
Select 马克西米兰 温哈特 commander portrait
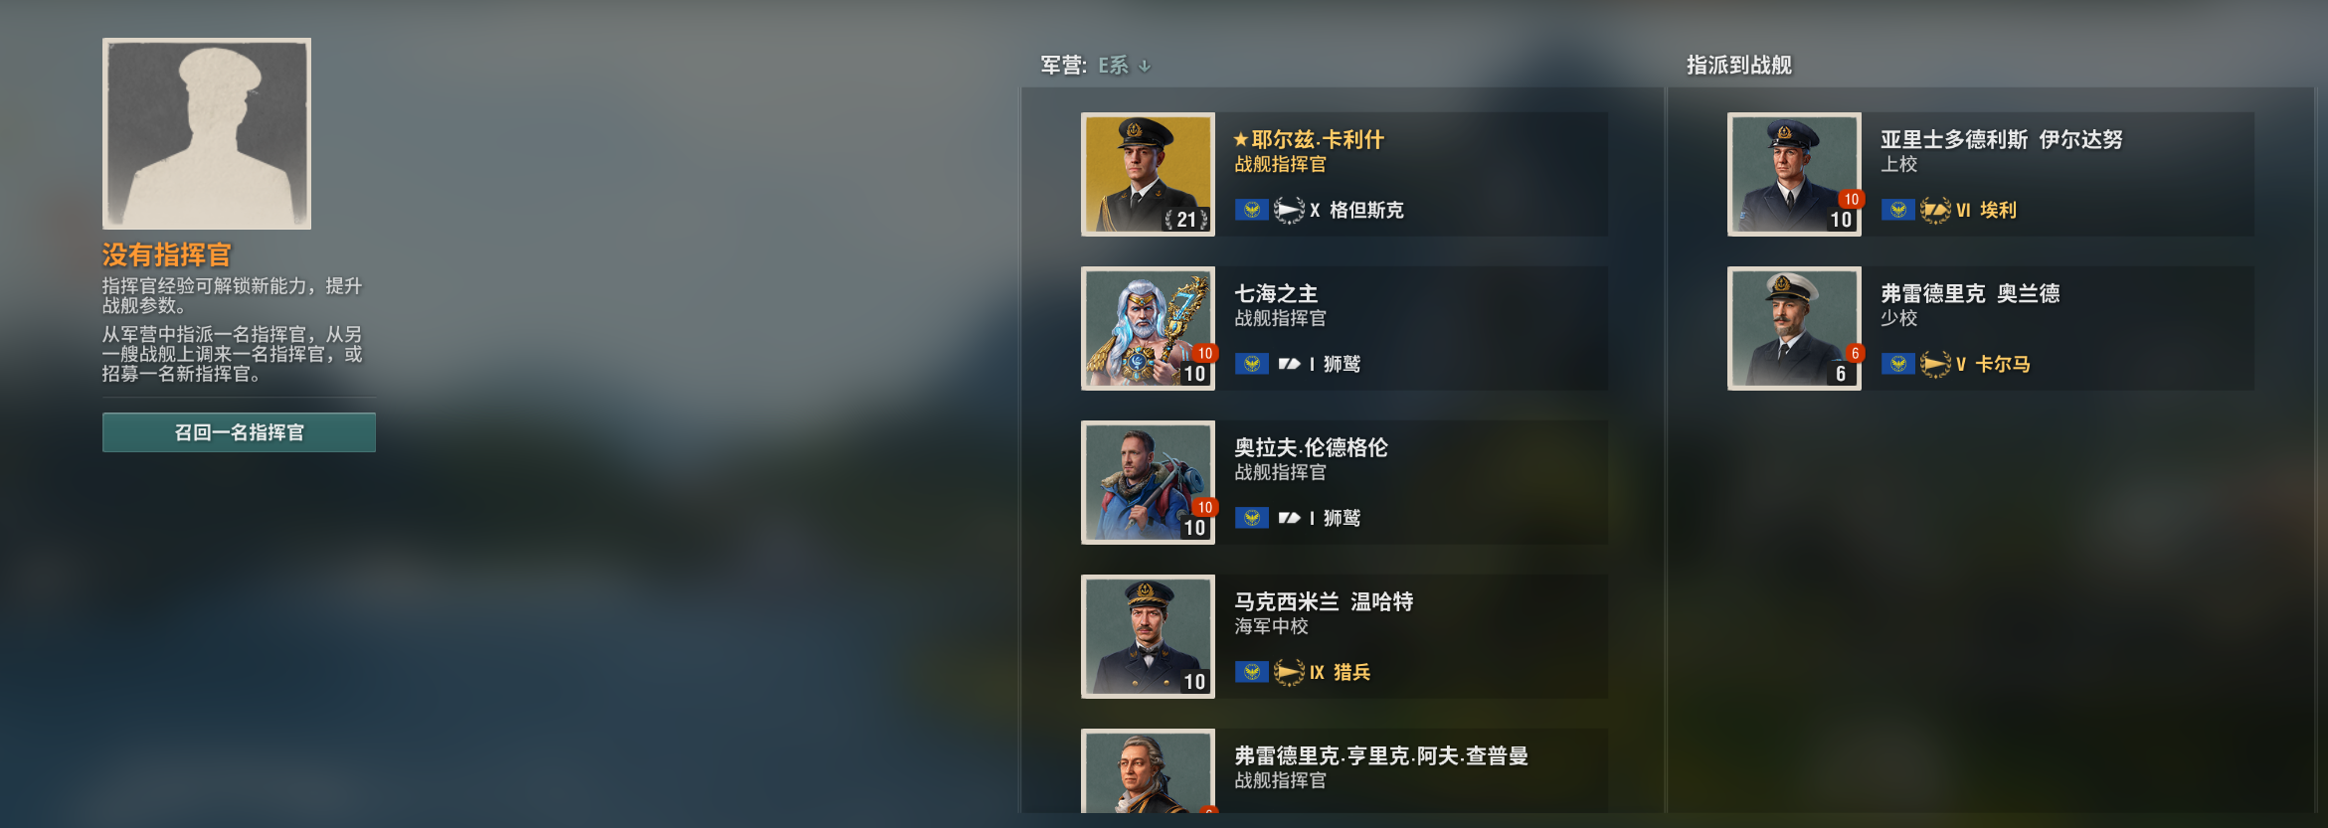[x=1148, y=636]
